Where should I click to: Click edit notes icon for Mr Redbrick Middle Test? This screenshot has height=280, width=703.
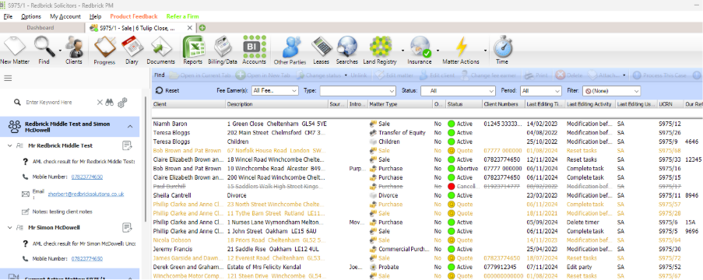(128, 145)
